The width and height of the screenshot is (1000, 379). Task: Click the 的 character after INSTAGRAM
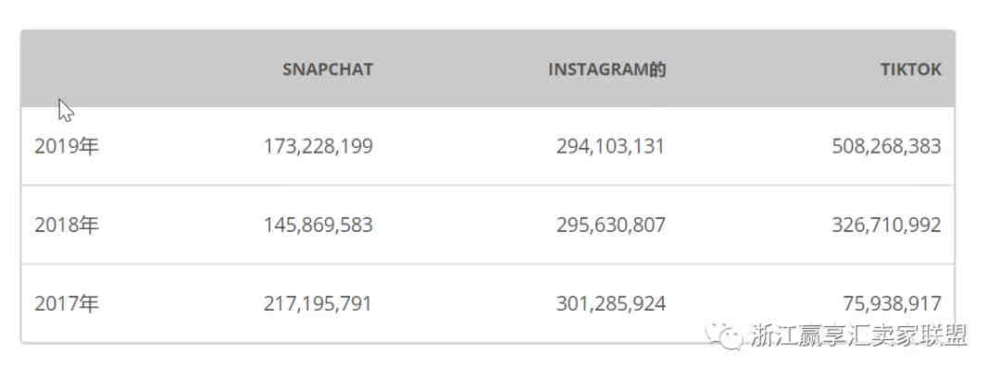657,69
